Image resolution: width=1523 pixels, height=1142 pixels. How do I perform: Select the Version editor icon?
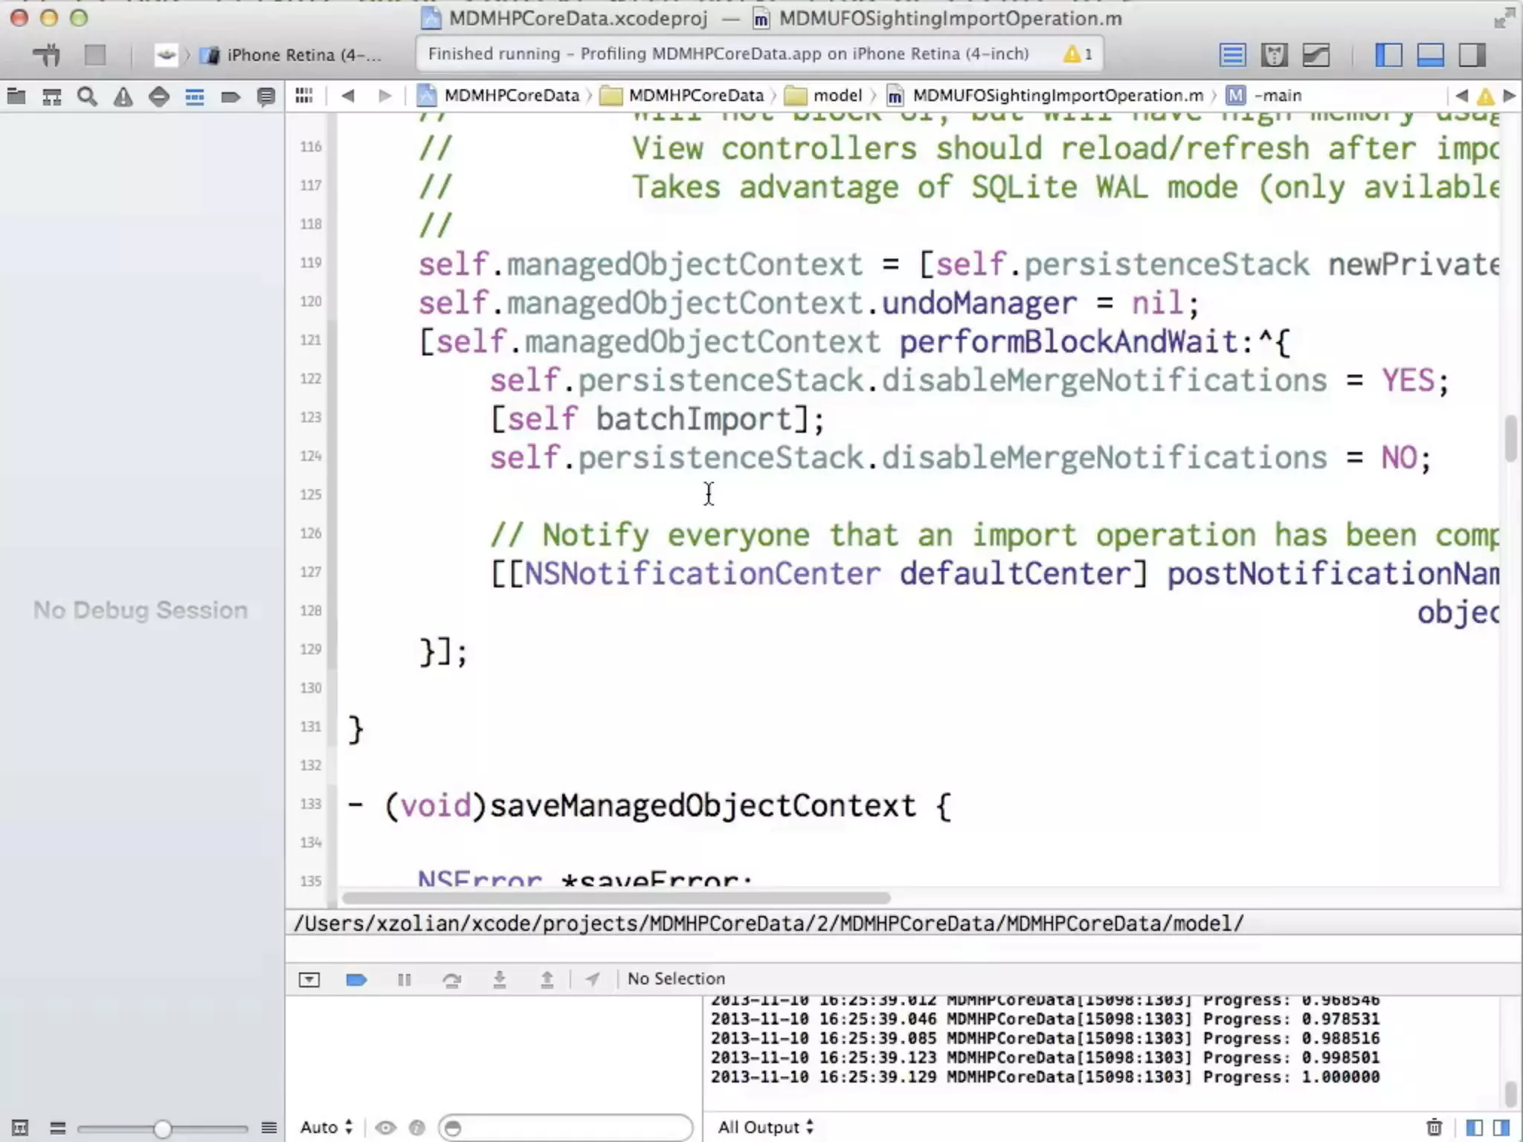coord(1316,55)
